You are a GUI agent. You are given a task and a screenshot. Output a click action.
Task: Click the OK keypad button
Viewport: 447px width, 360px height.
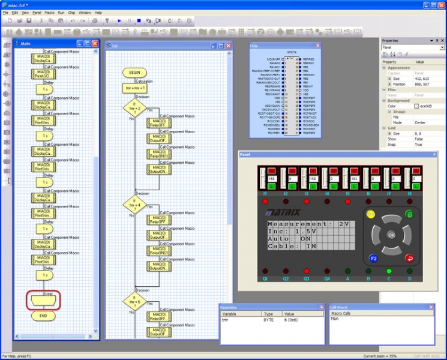391,235
